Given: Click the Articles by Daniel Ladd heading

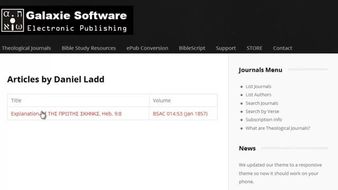Looking at the screenshot, I should [x=55, y=79].
